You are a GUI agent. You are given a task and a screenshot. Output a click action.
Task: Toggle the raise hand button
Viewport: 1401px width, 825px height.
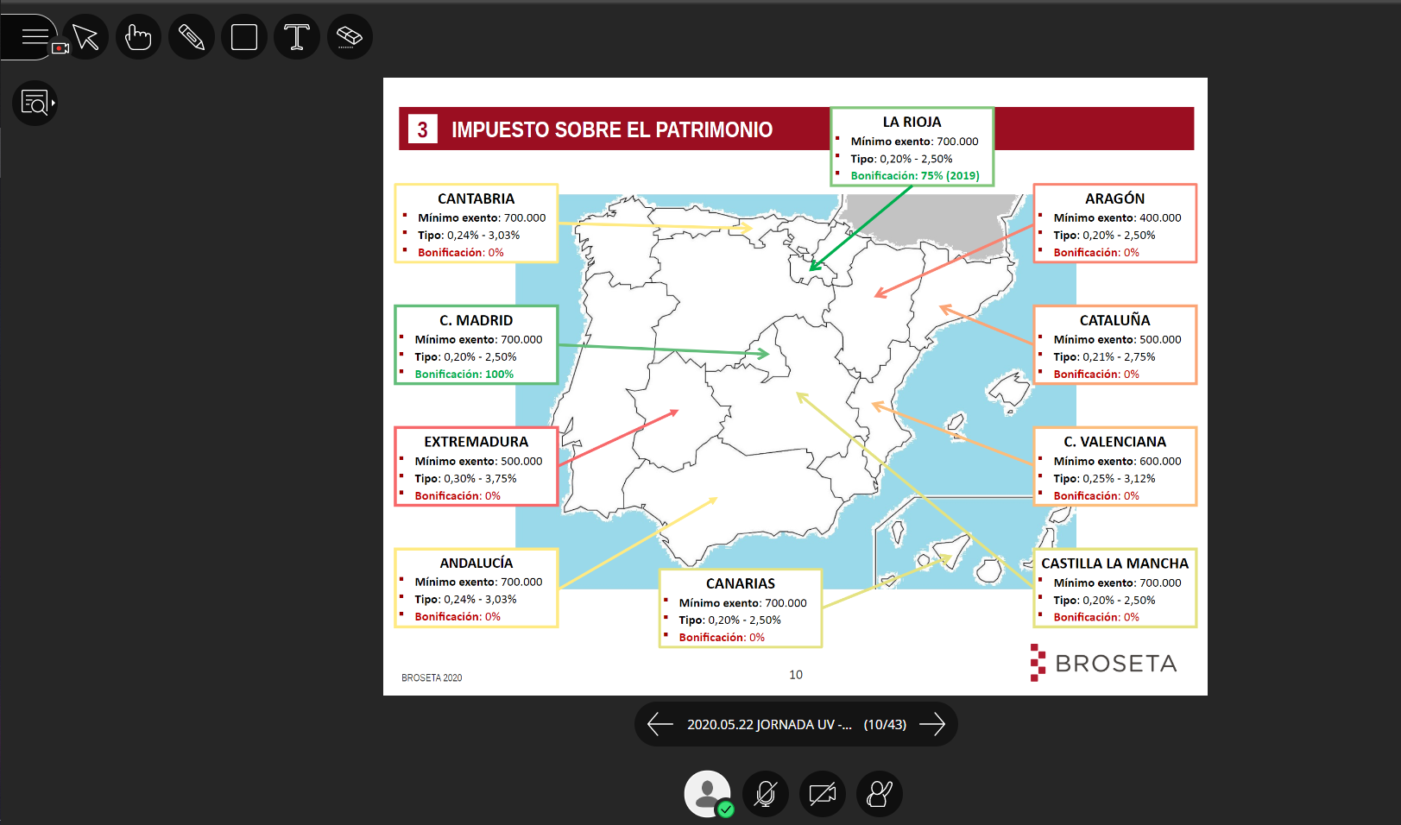click(880, 794)
